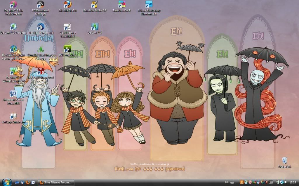The height and width of the screenshot is (186, 299).
Task: Select the De Sims 3 desktop icon
Action: tap(95, 29)
